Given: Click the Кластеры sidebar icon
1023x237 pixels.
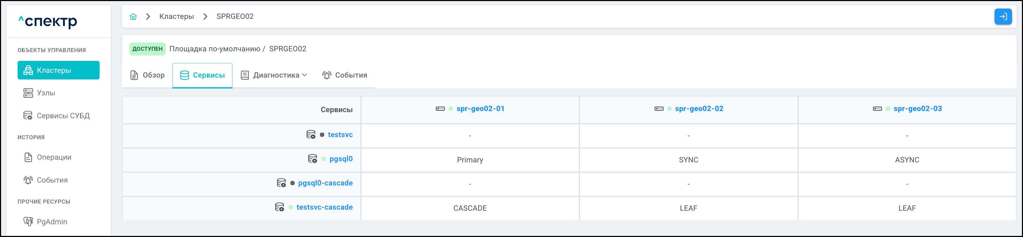Looking at the screenshot, I should tap(28, 71).
